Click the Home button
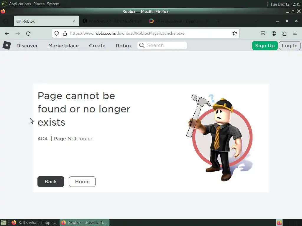The height and width of the screenshot is (226, 302). tap(82, 181)
